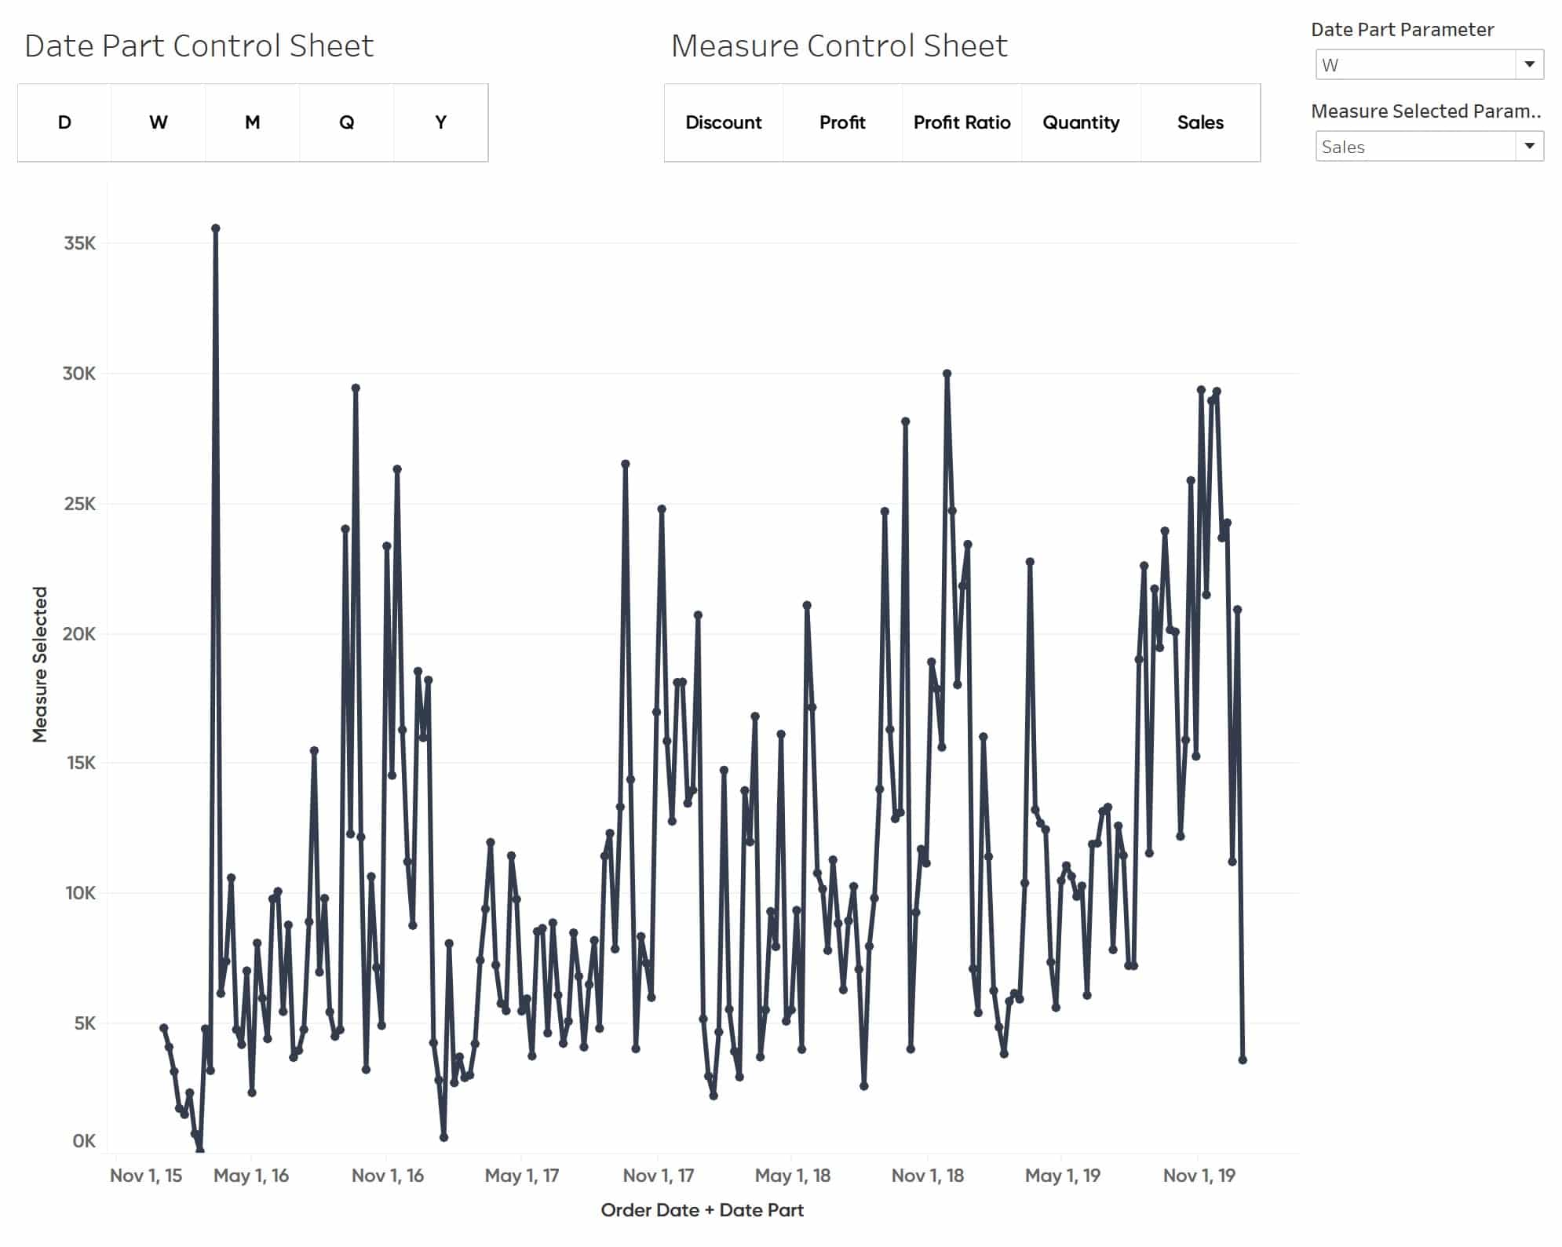This screenshot has width=1562, height=1247.
Task: Choose the Profit Ratio measure
Action: click(962, 122)
